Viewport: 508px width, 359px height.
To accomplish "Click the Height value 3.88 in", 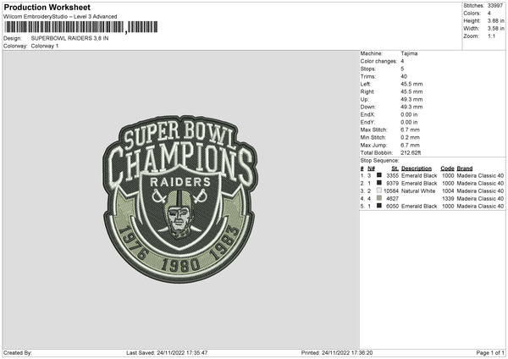I will (x=495, y=20).
